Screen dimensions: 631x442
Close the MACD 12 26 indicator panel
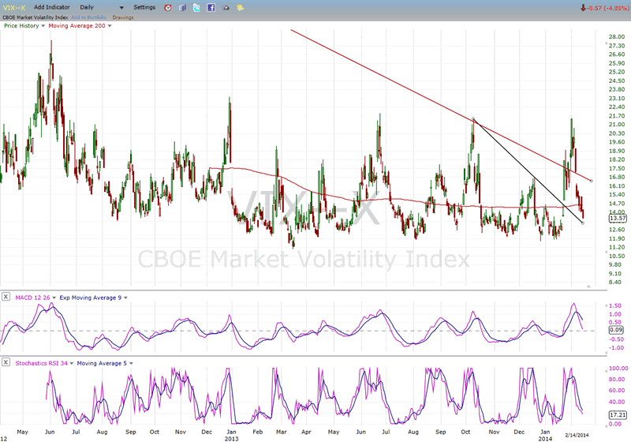(6, 297)
